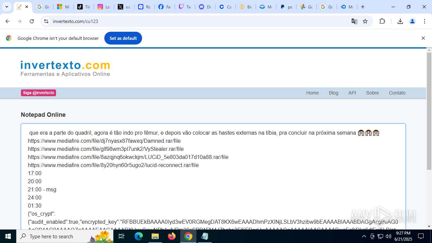Go back to previous page
Image resolution: width=432 pixels, height=243 pixels.
(7, 21)
